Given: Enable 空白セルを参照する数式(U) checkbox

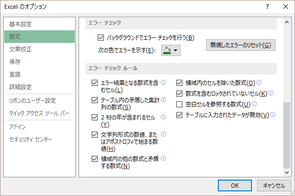Looking at the screenshot, I should click(180, 104).
